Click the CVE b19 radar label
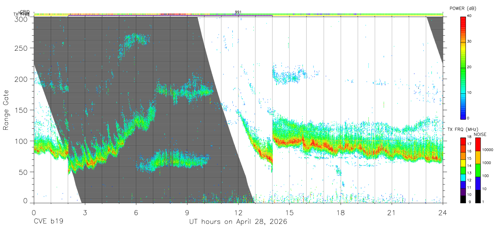Viewport: 498px width, 230px height. click(49, 222)
